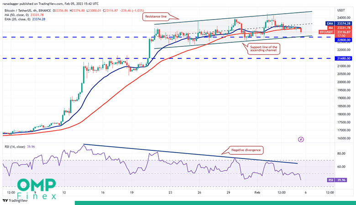This screenshot has width=356, height=205.
Task: Click the 20000.00 price axis label
Action: pyautogui.click(x=344, y=82)
